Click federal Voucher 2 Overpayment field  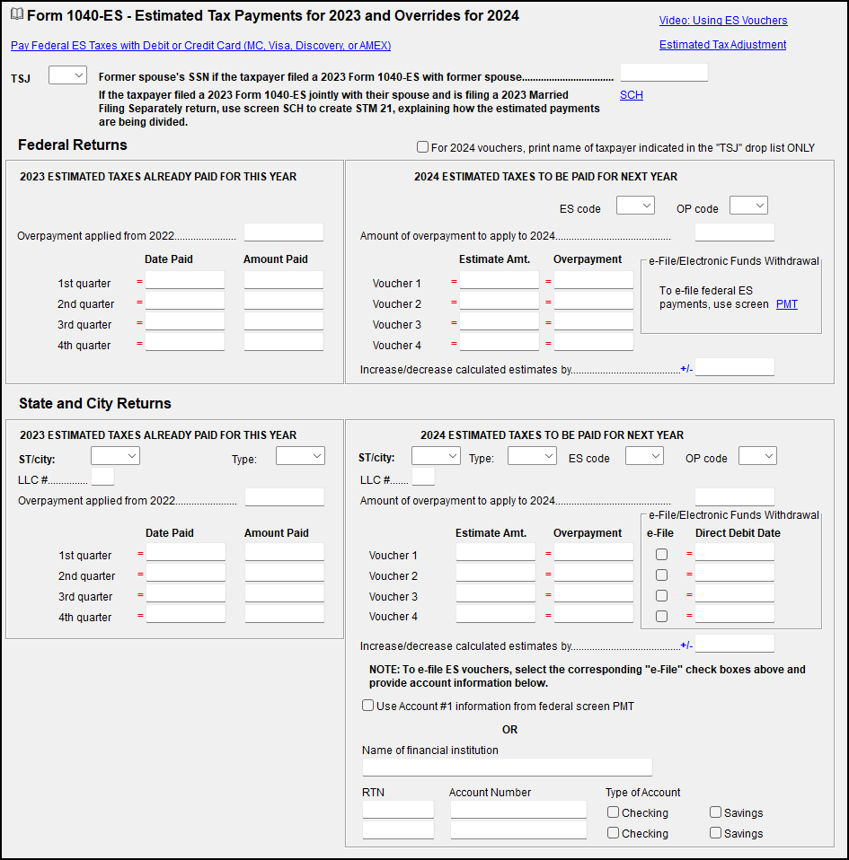pyautogui.click(x=594, y=301)
